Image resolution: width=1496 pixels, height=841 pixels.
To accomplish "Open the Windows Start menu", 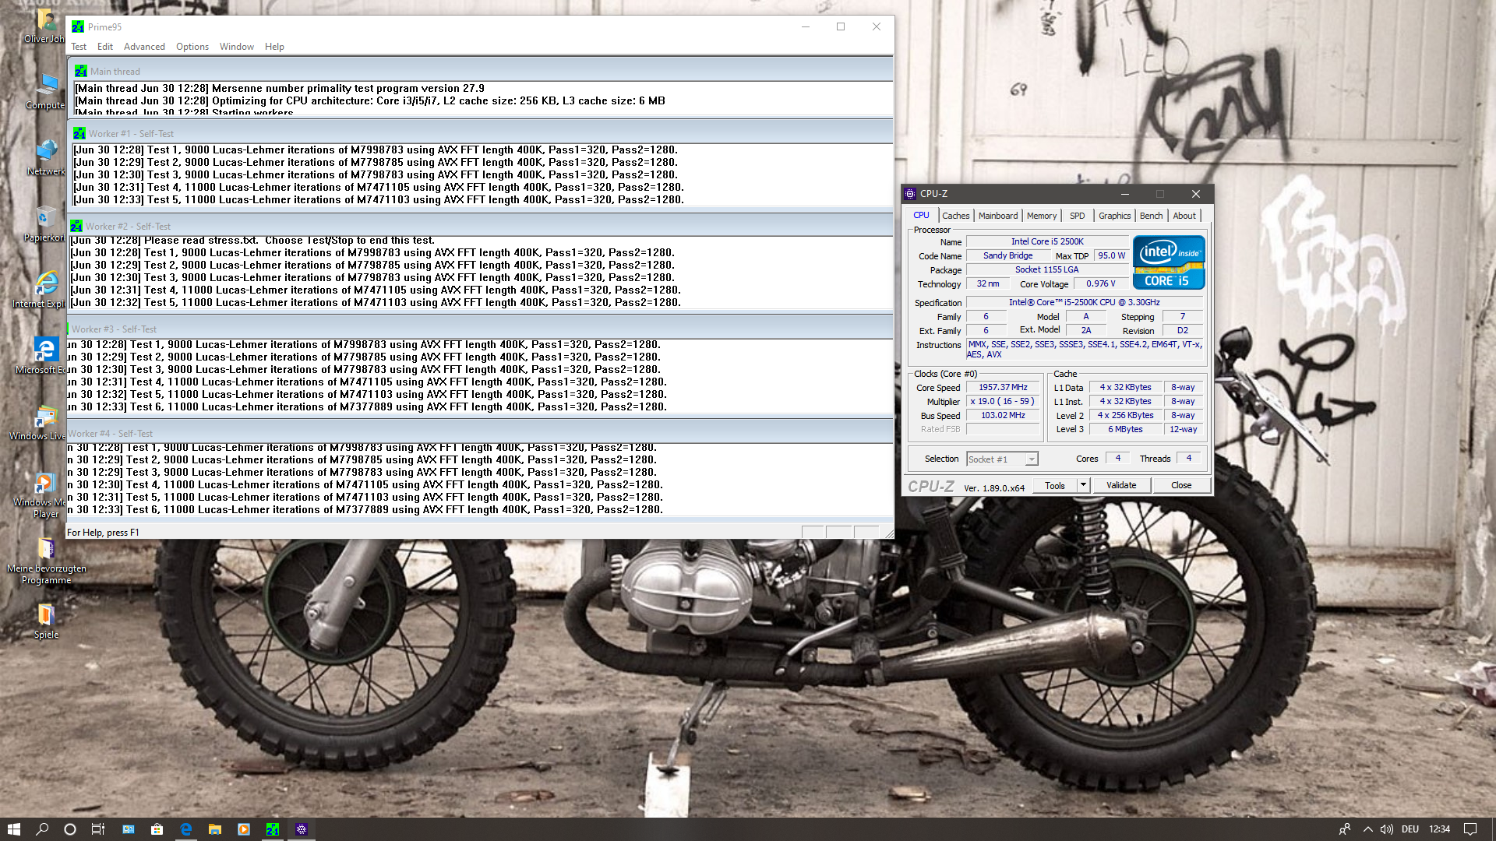I will point(13,829).
